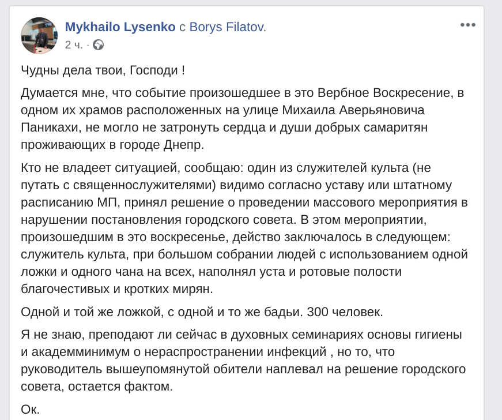
Task: Open the Mykhailo Lysenko profile link
Action: point(120,27)
